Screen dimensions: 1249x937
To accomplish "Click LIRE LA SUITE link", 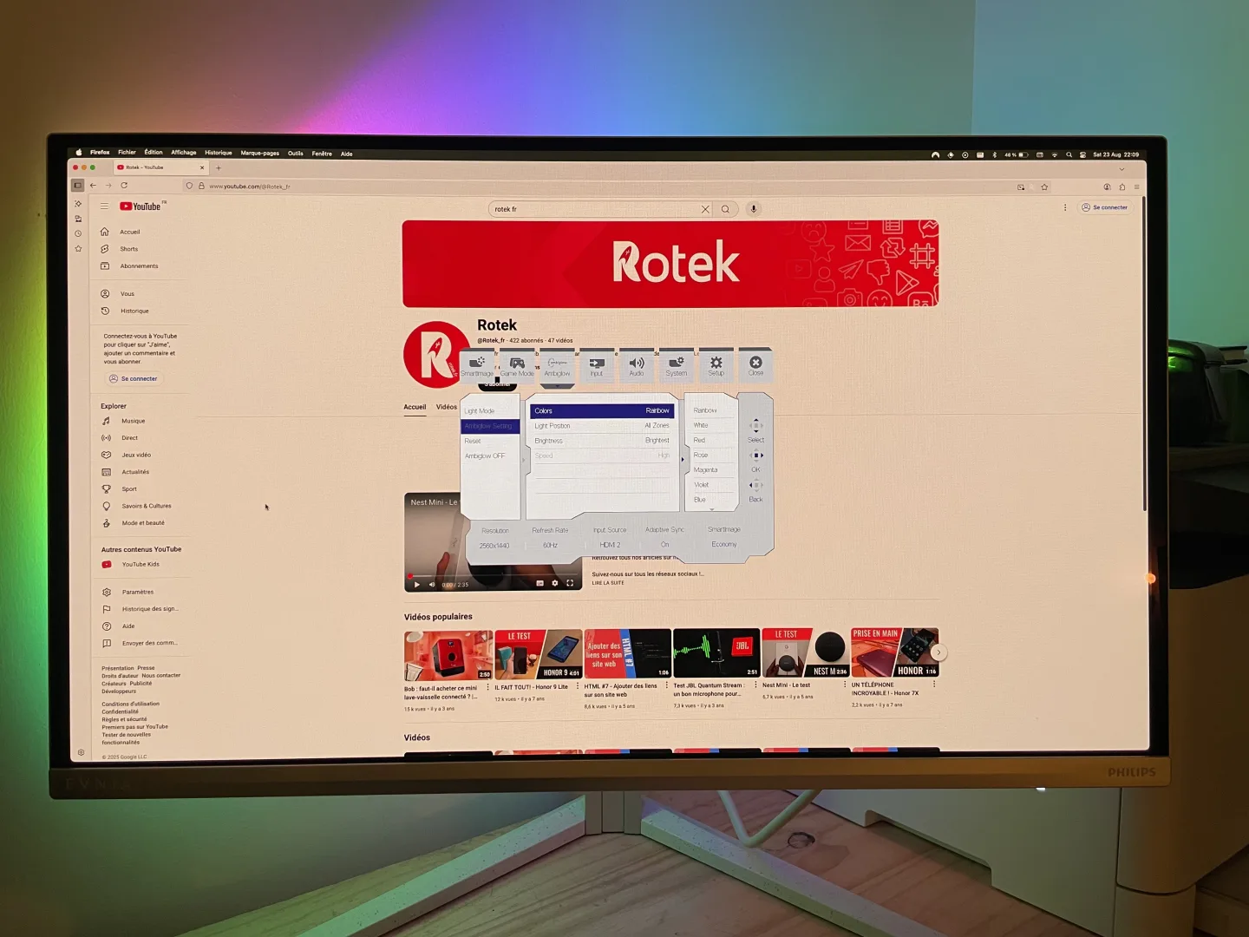I will pyautogui.click(x=608, y=583).
